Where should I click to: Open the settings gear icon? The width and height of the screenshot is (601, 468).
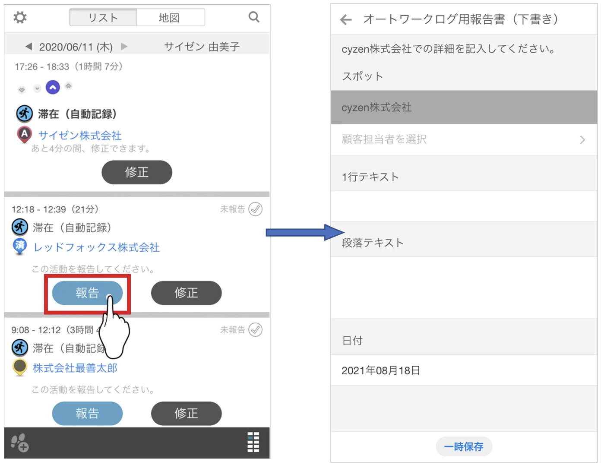click(x=20, y=17)
